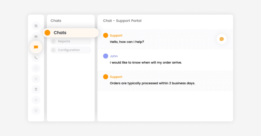The height and width of the screenshot is (136, 261).
Task: Select the message about 2 business days
Action: point(152,83)
